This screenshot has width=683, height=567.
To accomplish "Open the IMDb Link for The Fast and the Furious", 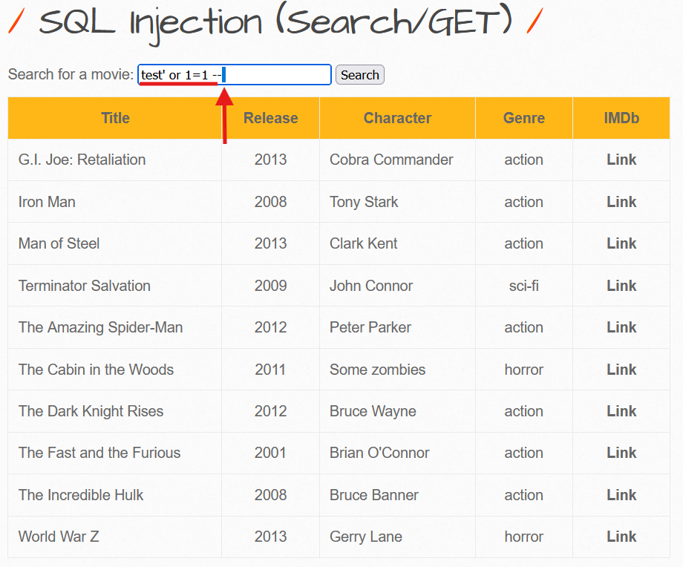I will 621,453.
